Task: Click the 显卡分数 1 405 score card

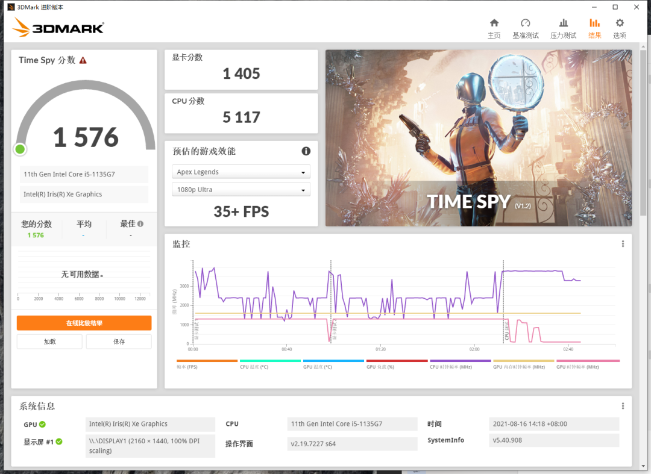Action: (241, 70)
